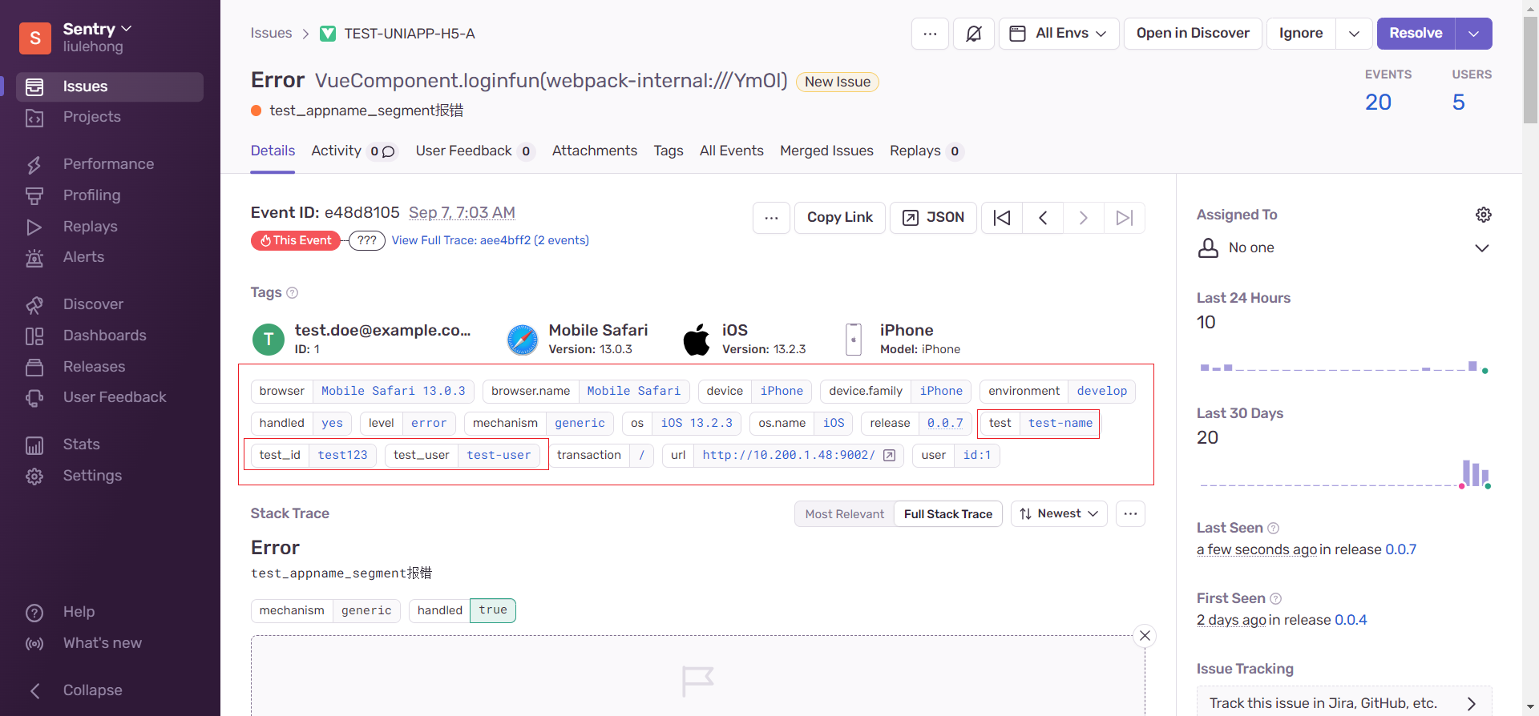The width and height of the screenshot is (1539, 716).
Task: Click the Last 24 Hours chart
Action: pyautogui.click(x=1344, y=365)
